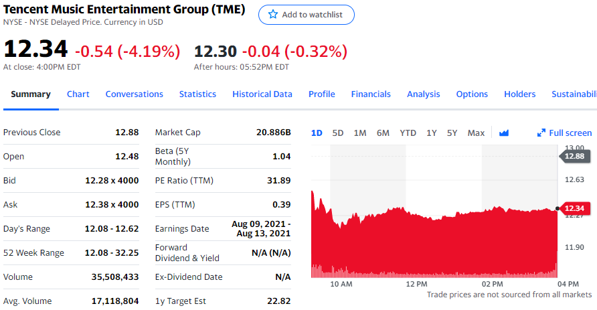The height and width of the screenshot is (310, 597).
Task: Open the Summary tab
Action: point(31,94)
